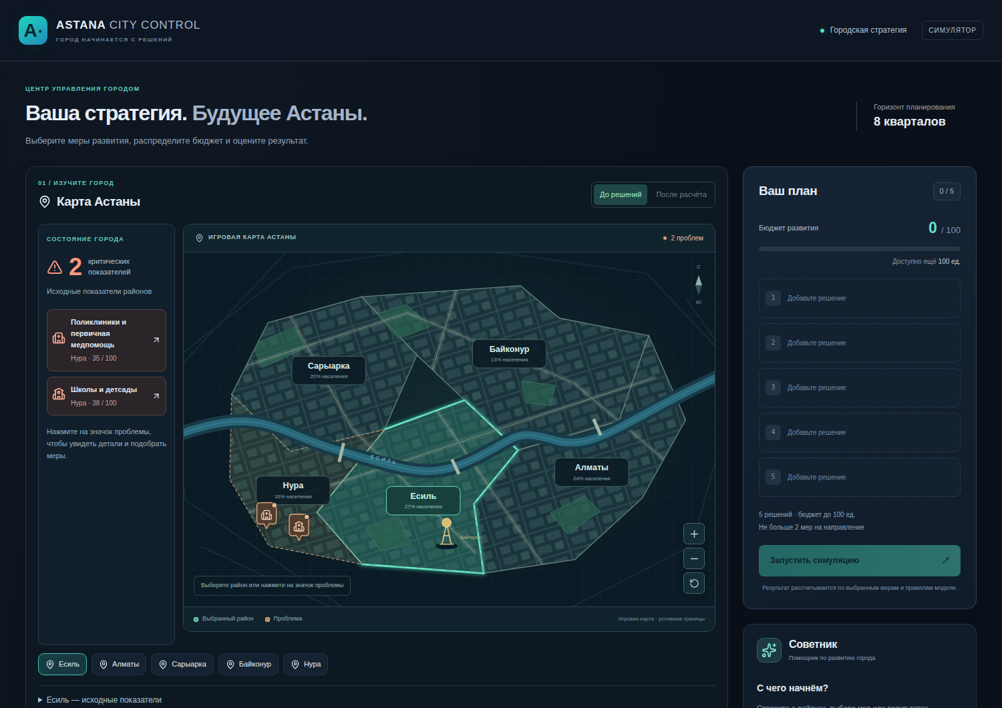Open the arrow on the Школы и детсады card
The image size is (1002, 708).
coord(156,396)
